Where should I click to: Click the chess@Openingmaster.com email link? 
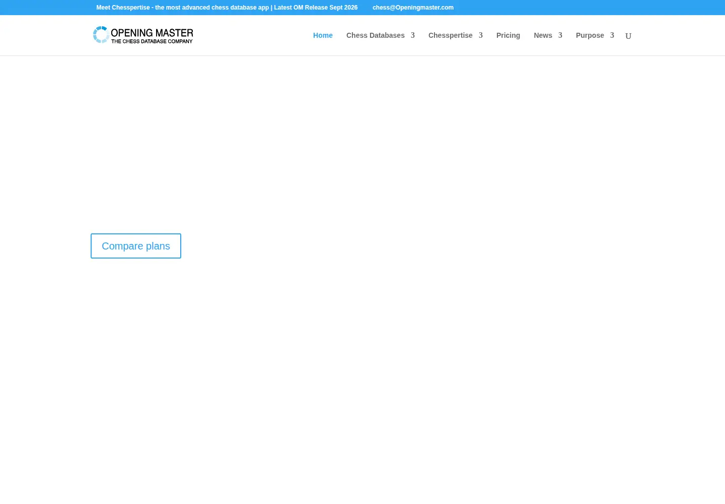coord(413,8)
